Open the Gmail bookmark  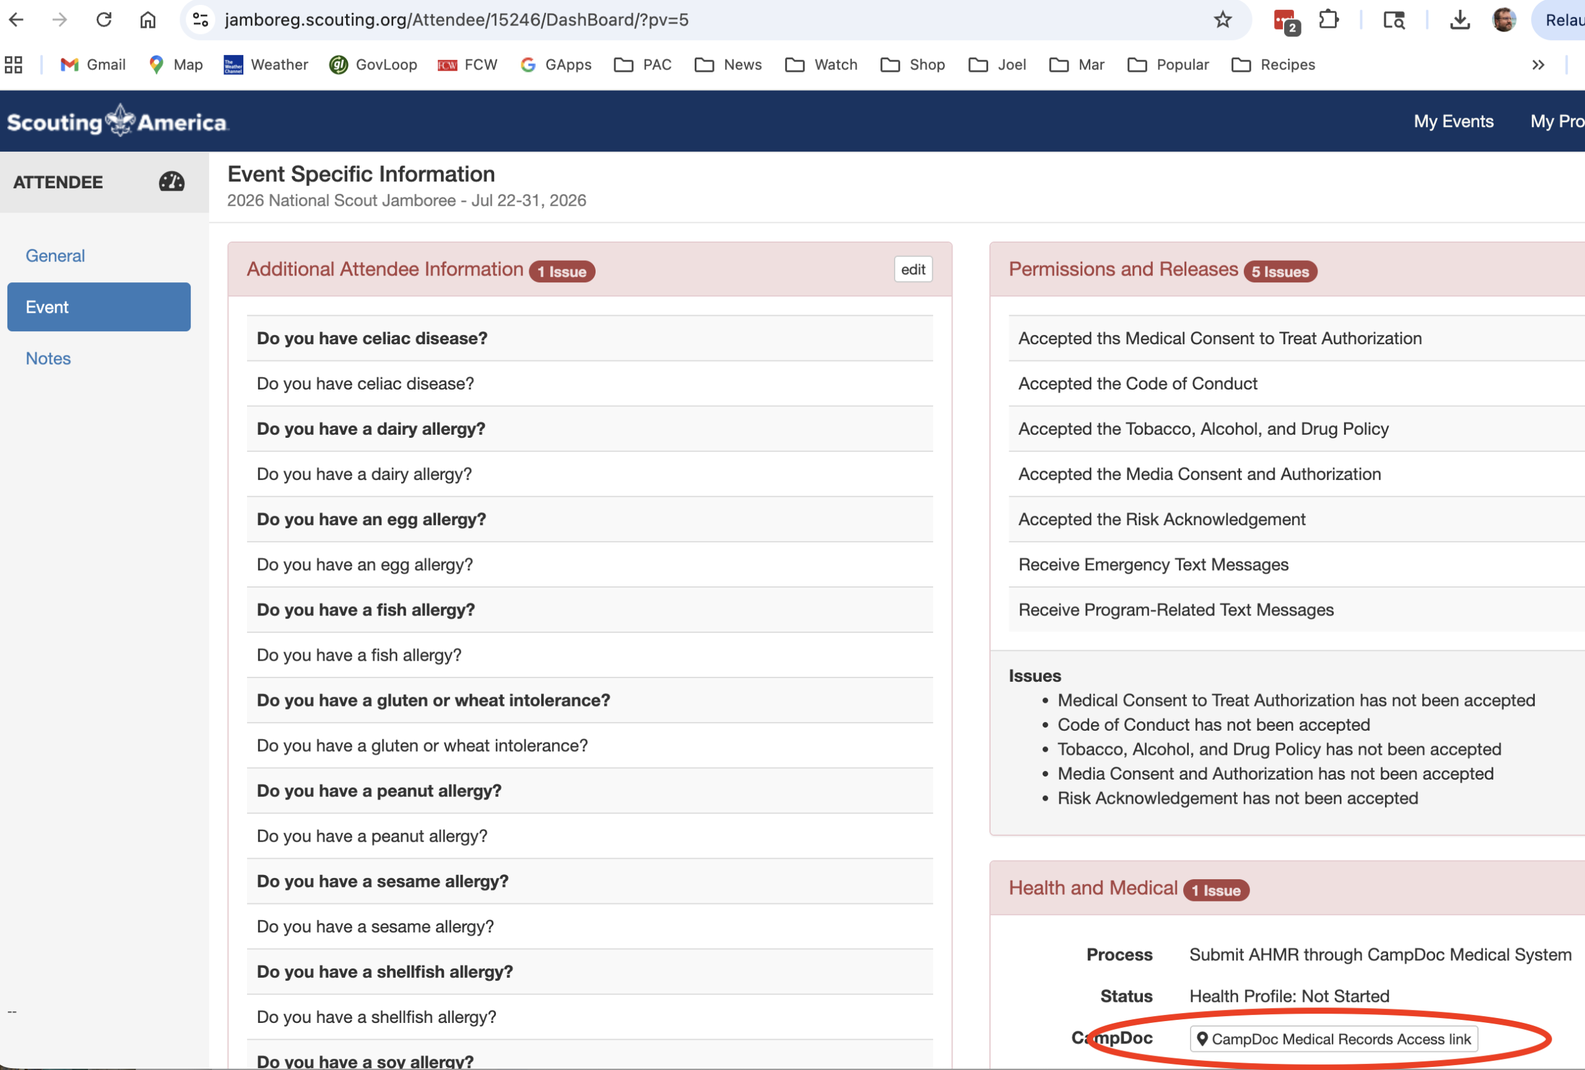click(93, 65)
